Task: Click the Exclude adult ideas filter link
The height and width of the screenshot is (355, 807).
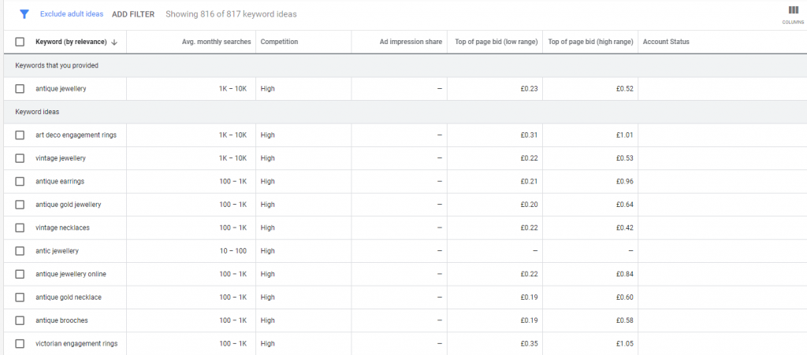Action: (72, 14)
